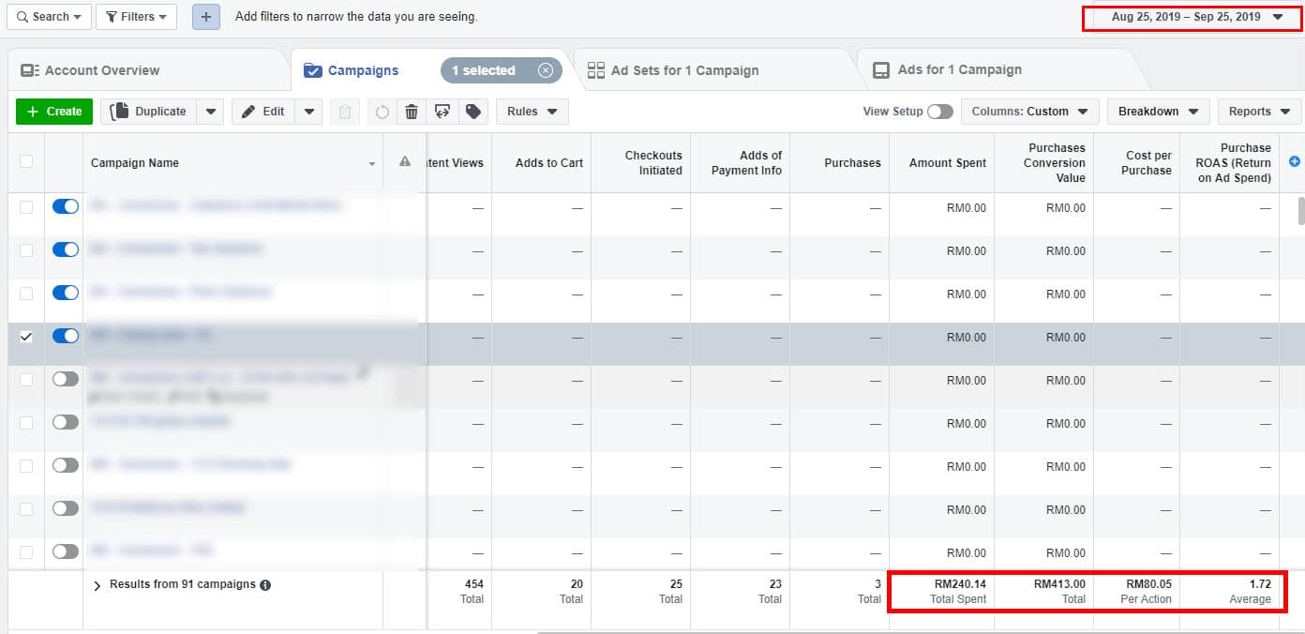This screenshot has height=634, width=1305.
Task: Clear selection with the '1 selected' X icon
Action: 546,70
